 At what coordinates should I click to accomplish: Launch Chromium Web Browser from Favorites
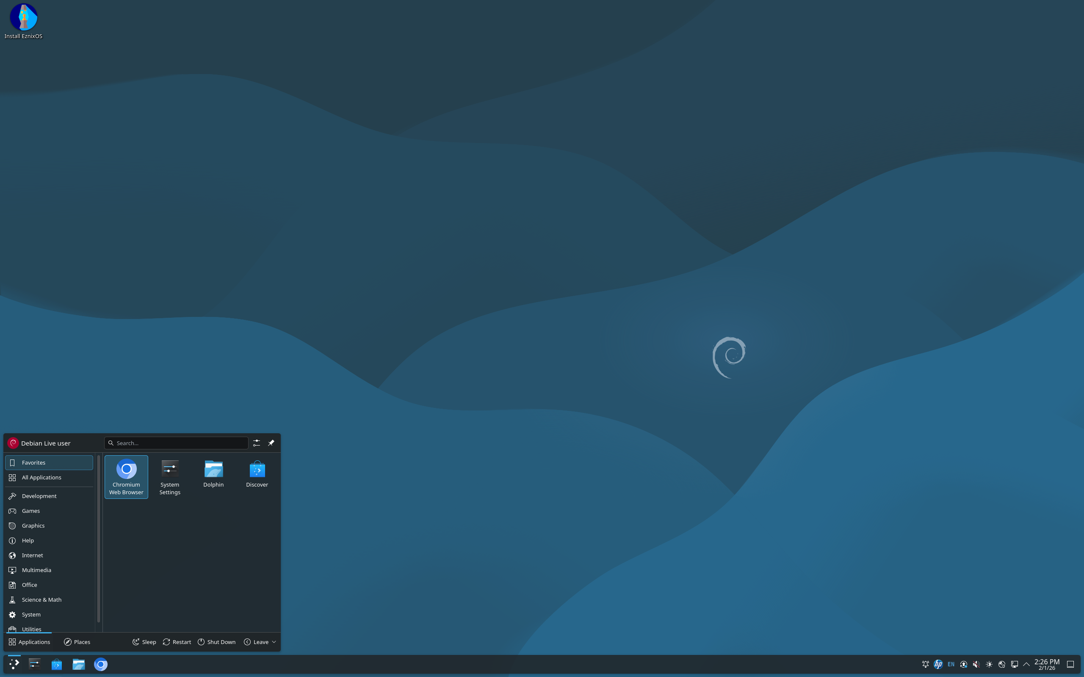pos(126,477)
